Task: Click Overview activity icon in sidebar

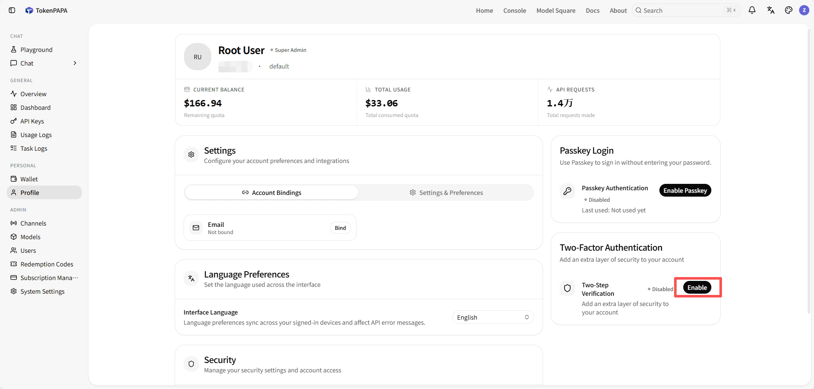Action: [x=14, y=94]
